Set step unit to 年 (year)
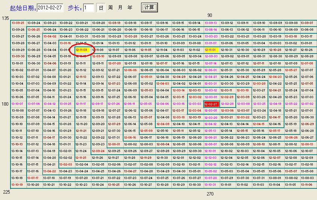The height and width of the screenshot is (200, 317). 130,7
